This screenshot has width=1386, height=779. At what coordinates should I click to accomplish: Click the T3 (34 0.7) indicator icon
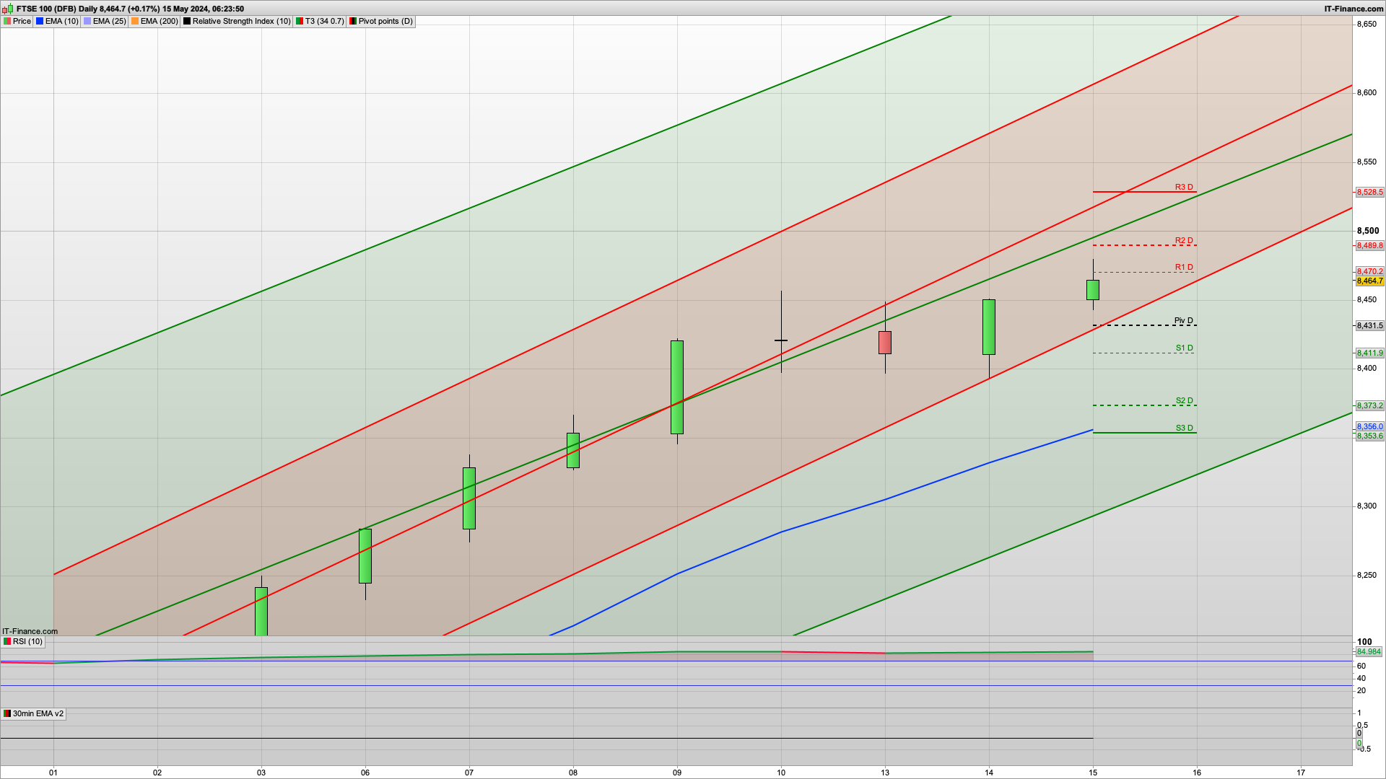coord(300,21)
